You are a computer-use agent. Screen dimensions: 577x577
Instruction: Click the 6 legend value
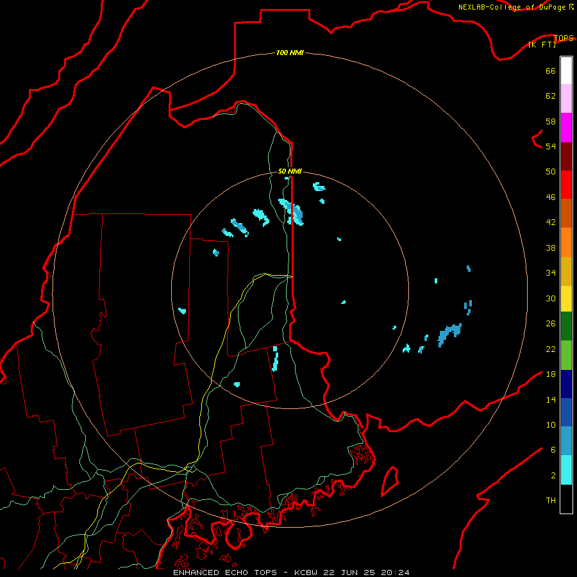[553, 450]
